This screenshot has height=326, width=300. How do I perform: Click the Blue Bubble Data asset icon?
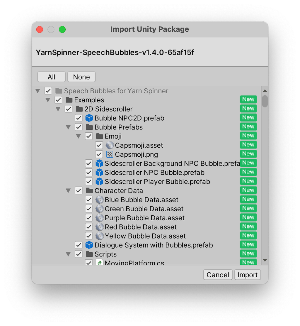(x=99, y=200)
